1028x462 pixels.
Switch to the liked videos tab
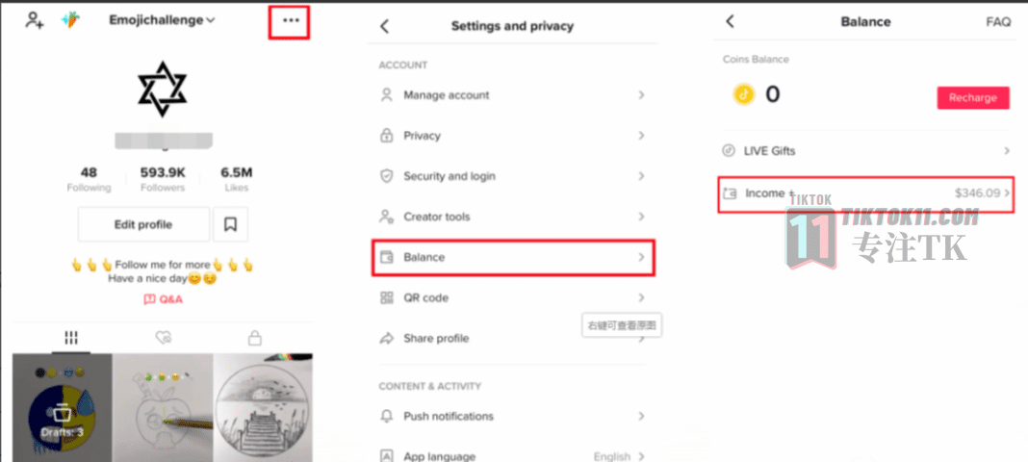coord(163,338)
